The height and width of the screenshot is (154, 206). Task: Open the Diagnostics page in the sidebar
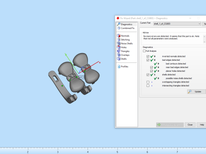(x=127, y=24)
